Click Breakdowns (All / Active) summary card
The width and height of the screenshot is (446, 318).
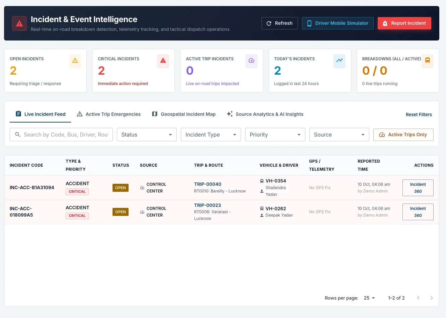point(398,71)
